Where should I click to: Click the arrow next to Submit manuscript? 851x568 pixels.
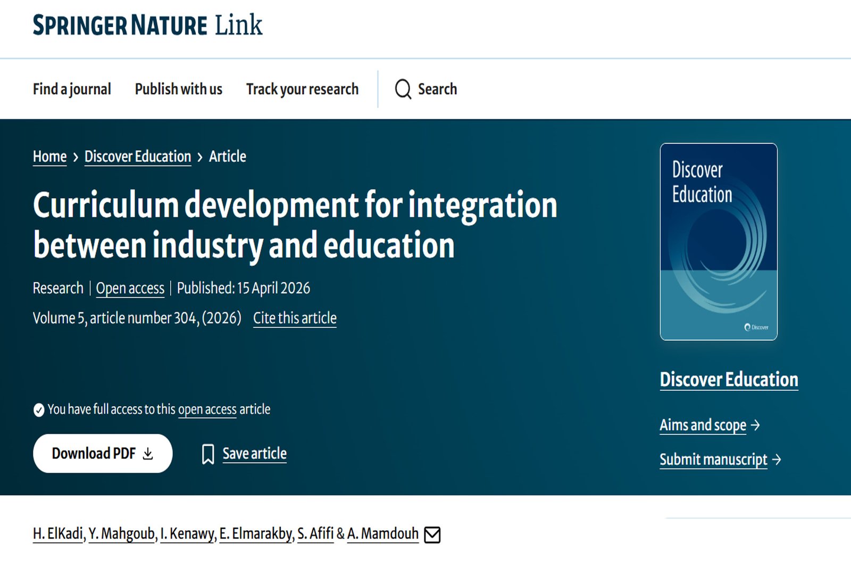(777, 459)
